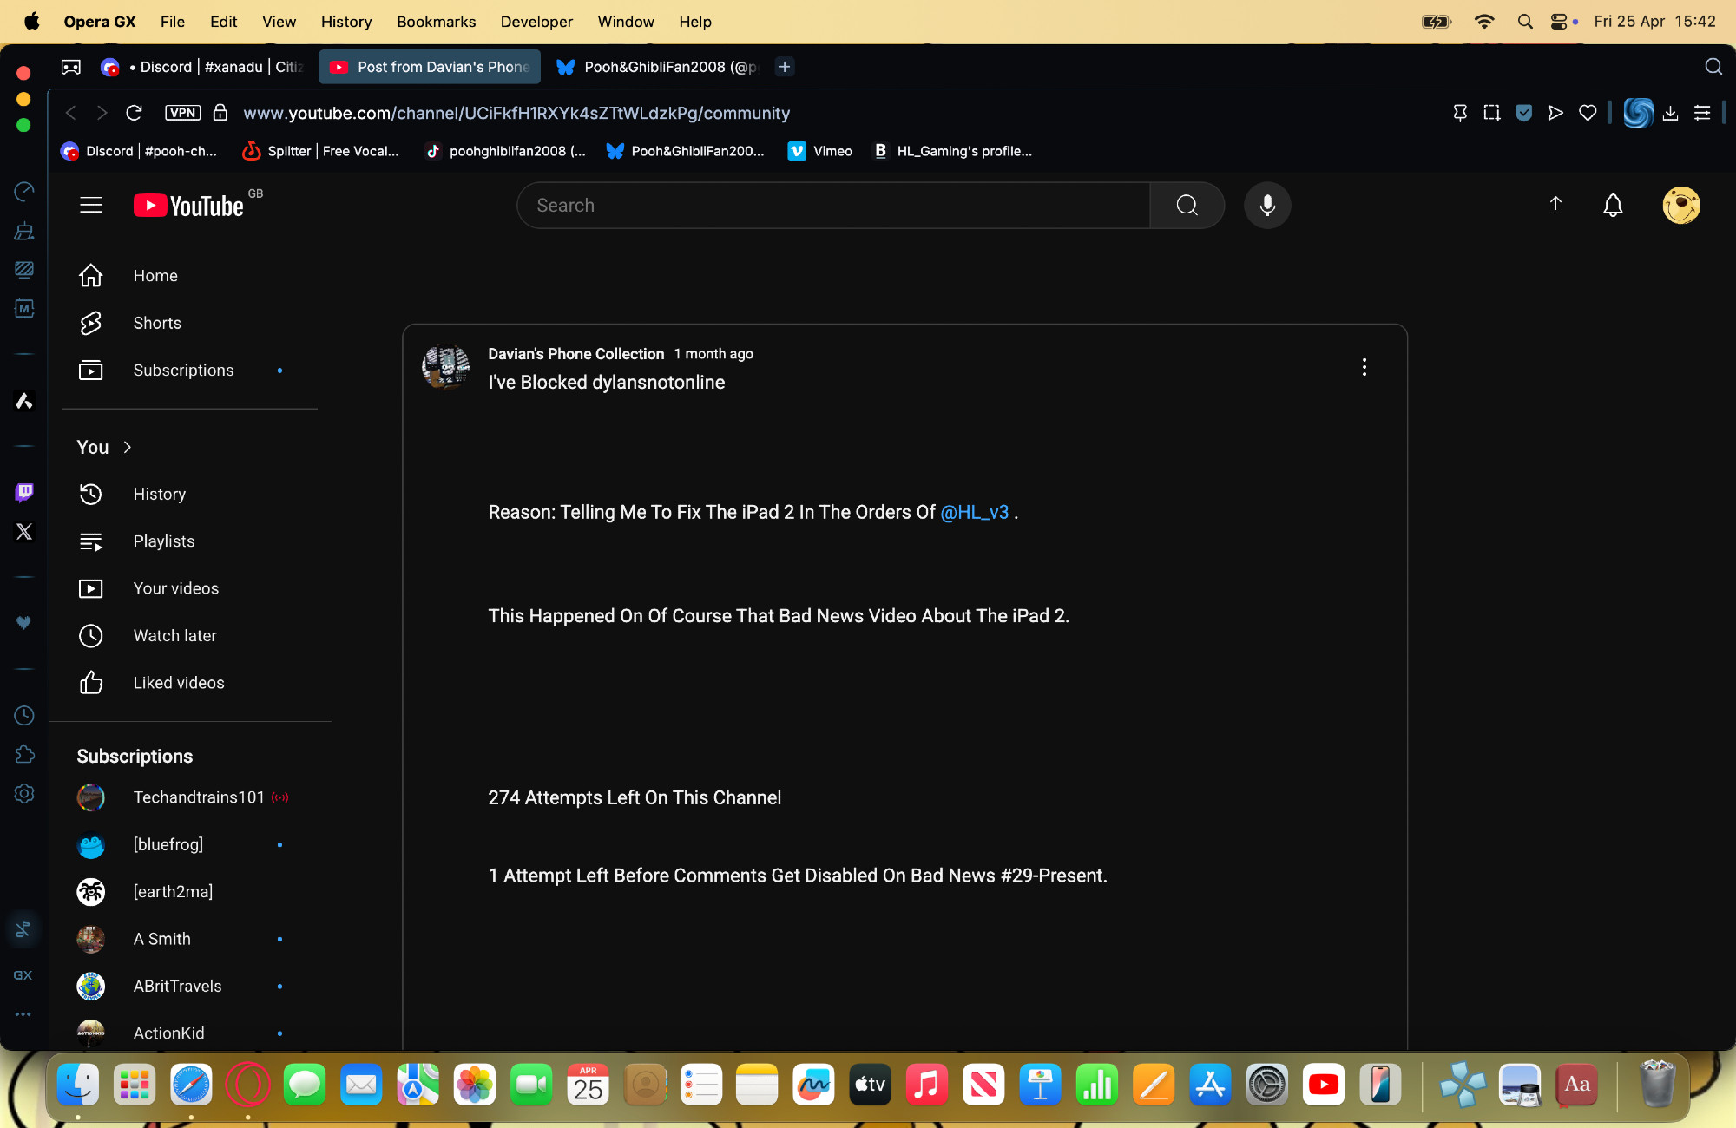Open Aria AI sidebar icon
Image resolution: width=1736 pixels, height=1128 pixels.
24,401
